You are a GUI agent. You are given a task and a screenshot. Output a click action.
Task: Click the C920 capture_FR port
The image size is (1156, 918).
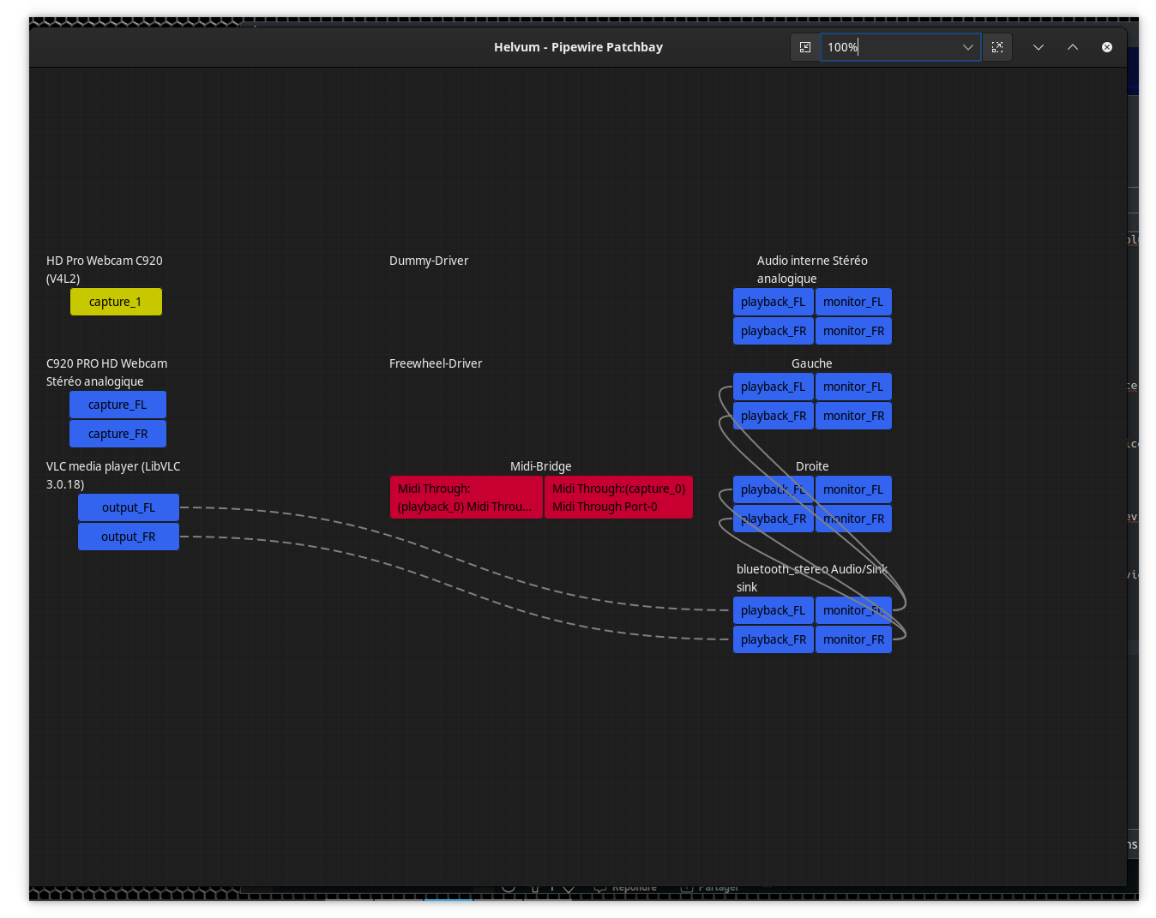point(117,434)
